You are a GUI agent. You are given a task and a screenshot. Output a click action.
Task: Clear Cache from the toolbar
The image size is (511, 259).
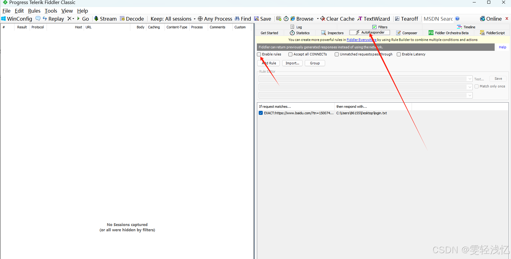(x=337, y=19)
